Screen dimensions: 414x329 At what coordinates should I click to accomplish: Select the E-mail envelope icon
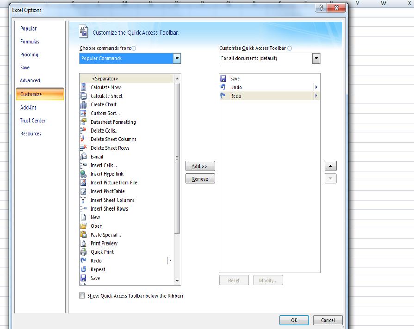tap(83, 157)
